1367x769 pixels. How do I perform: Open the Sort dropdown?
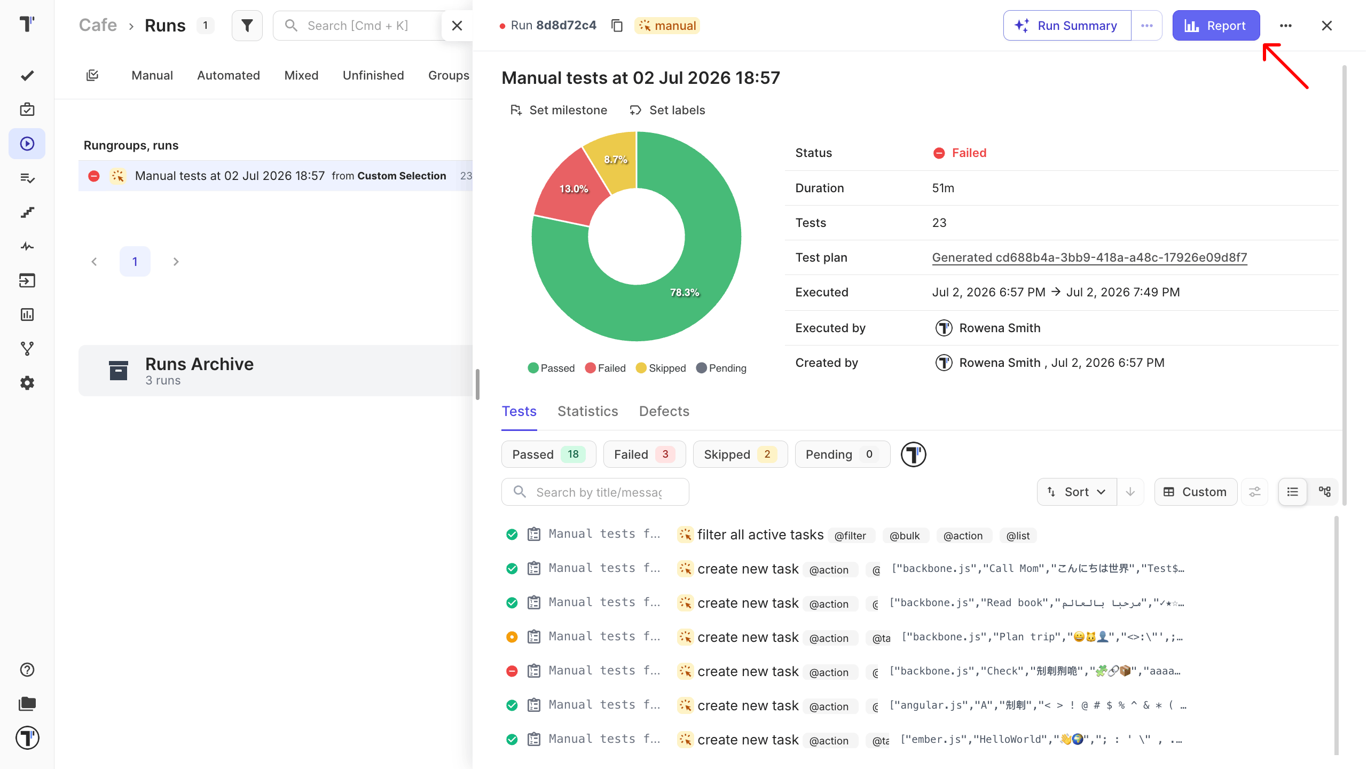1077,492
